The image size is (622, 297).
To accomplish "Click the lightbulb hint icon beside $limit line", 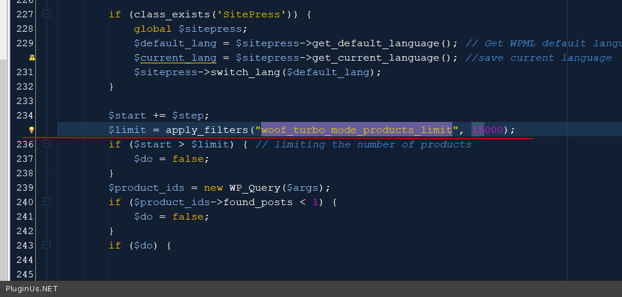I will tap(32, 130).
